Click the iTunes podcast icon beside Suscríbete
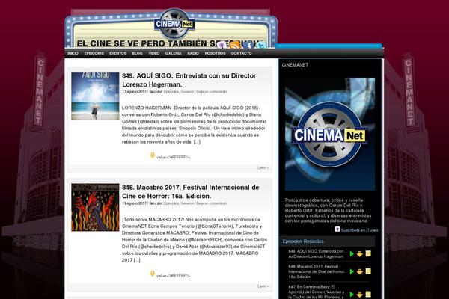Image resolution: width=449 pixels, height=299 pixels. (337, 229)
